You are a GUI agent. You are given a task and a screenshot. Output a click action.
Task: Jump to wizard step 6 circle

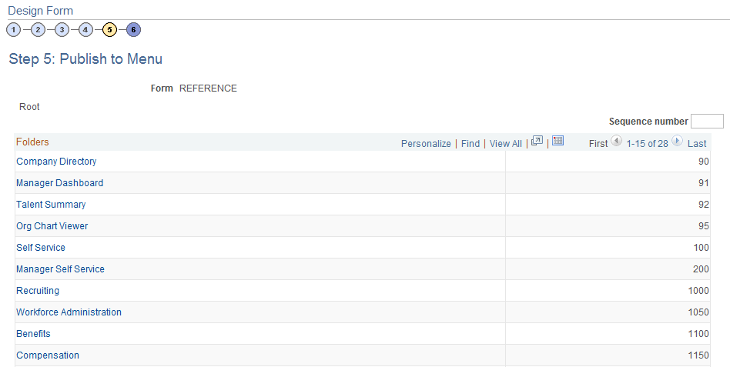pyautogui.click(x=133, y=30)
